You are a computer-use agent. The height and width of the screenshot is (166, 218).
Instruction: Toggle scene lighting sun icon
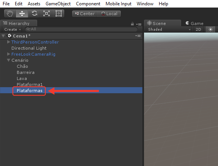pos(210,29)
